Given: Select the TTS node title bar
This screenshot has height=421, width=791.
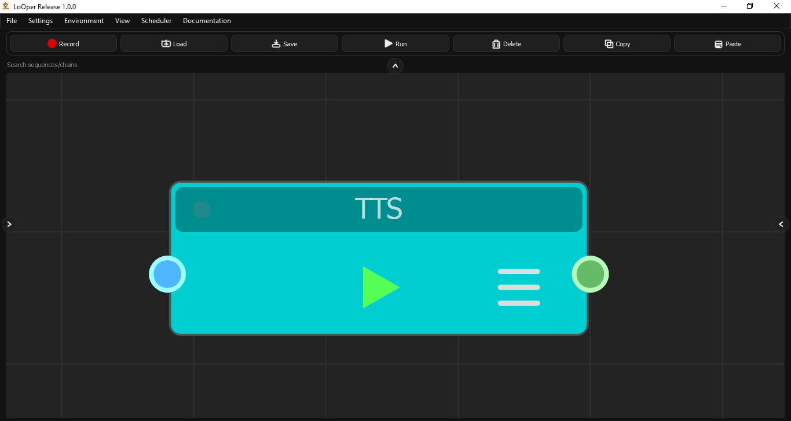Looking at the screenshot, I should 379,209.
